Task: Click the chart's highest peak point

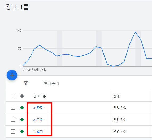Action: tap(135, 32)
